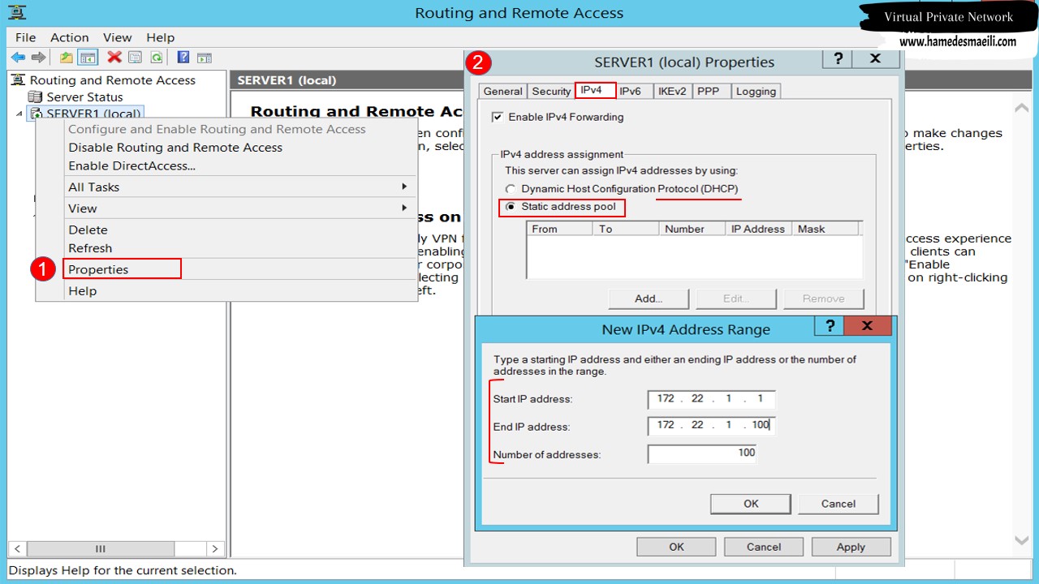Select the Static address pool radio button
This screenshot has width=1039, height=584.
click(511, 207)
